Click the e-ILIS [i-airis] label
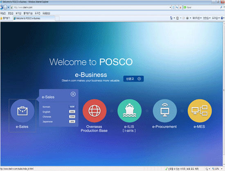The width and height of the screenshot is (225, 171). 129,128
